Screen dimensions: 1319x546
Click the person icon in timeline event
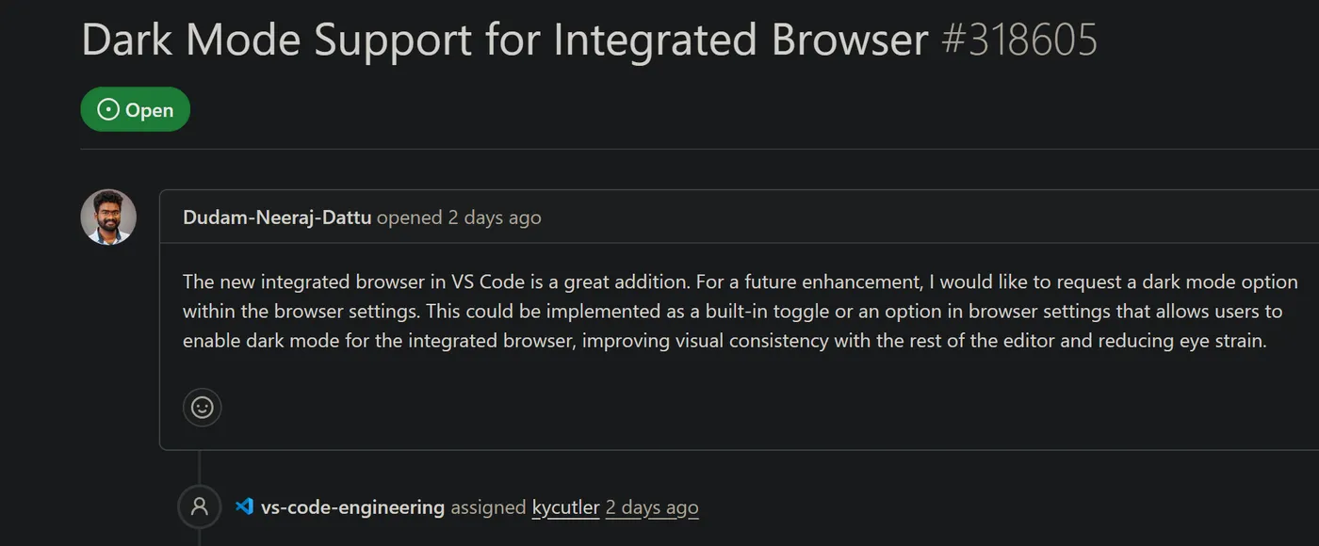(200, 506)
